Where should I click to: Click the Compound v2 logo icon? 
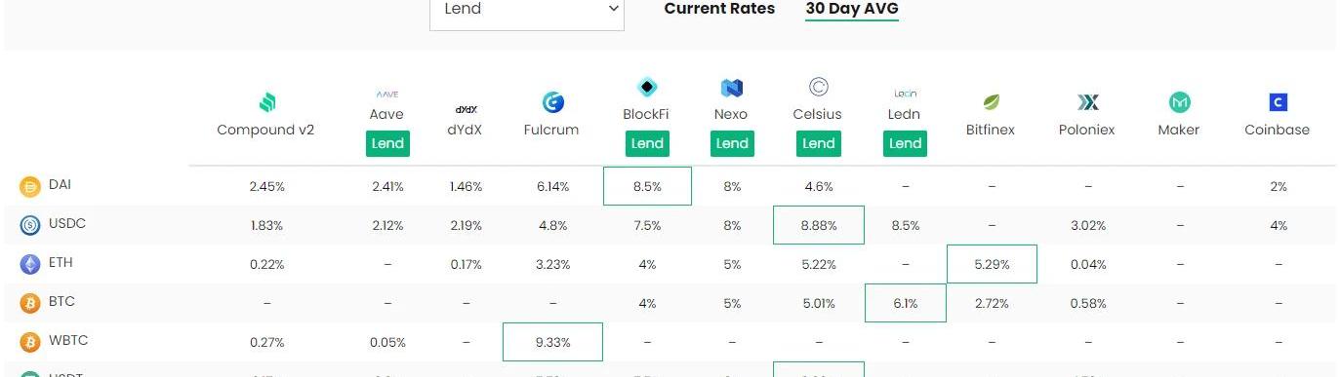click(x=266, y=102)
